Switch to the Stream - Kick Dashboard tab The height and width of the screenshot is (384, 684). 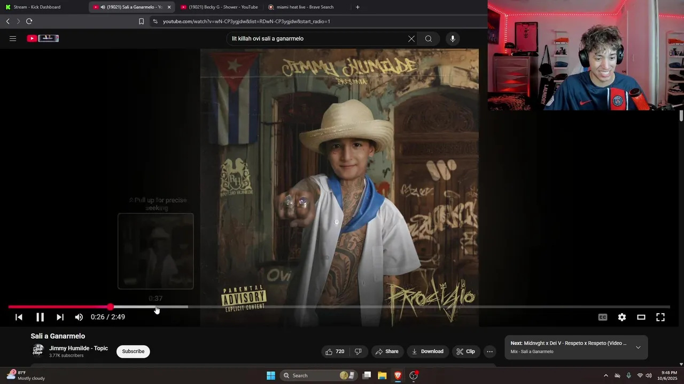[37, 7]
